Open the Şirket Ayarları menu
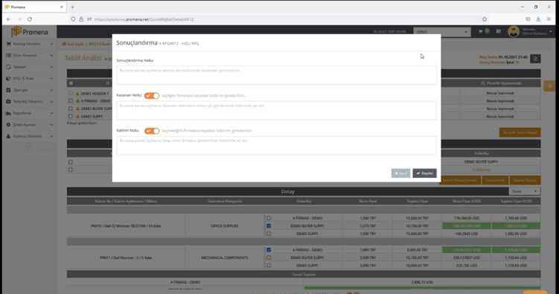The height and width of the screenshot is (294, 559). point(29,125)
